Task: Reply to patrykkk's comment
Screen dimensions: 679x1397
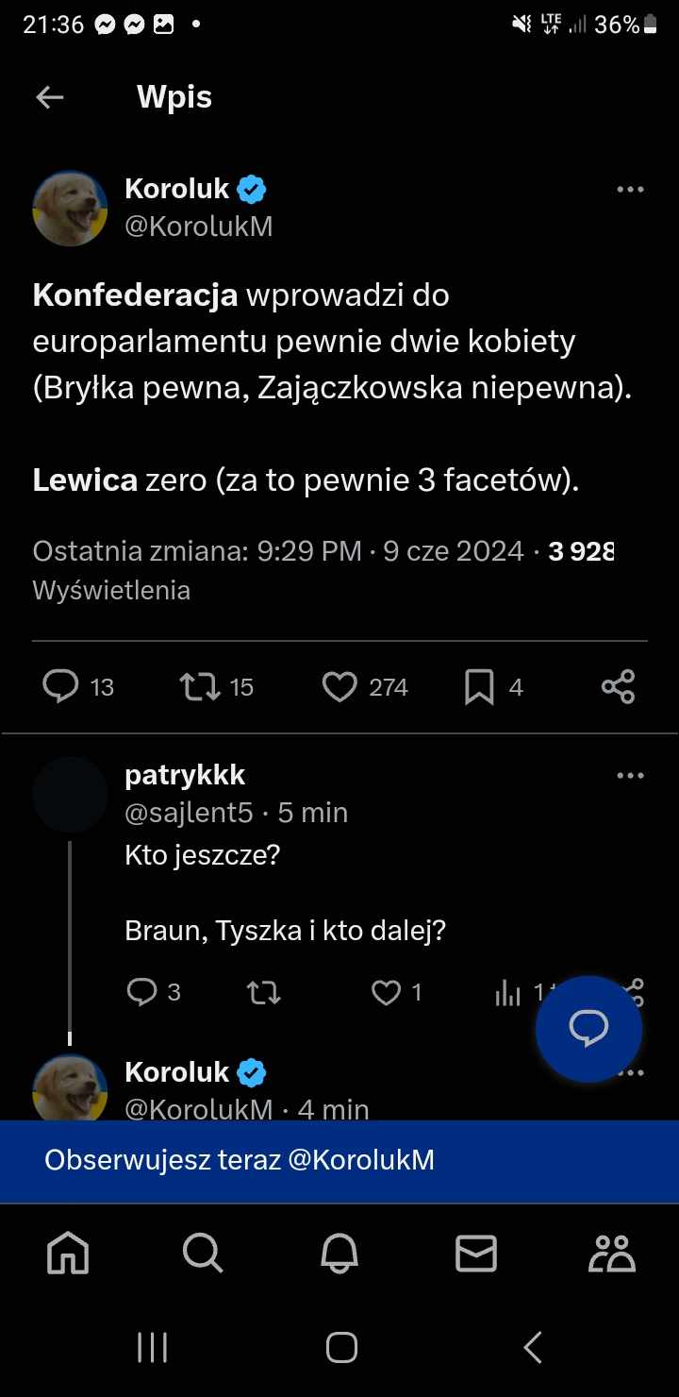Action: coord(141,992)
